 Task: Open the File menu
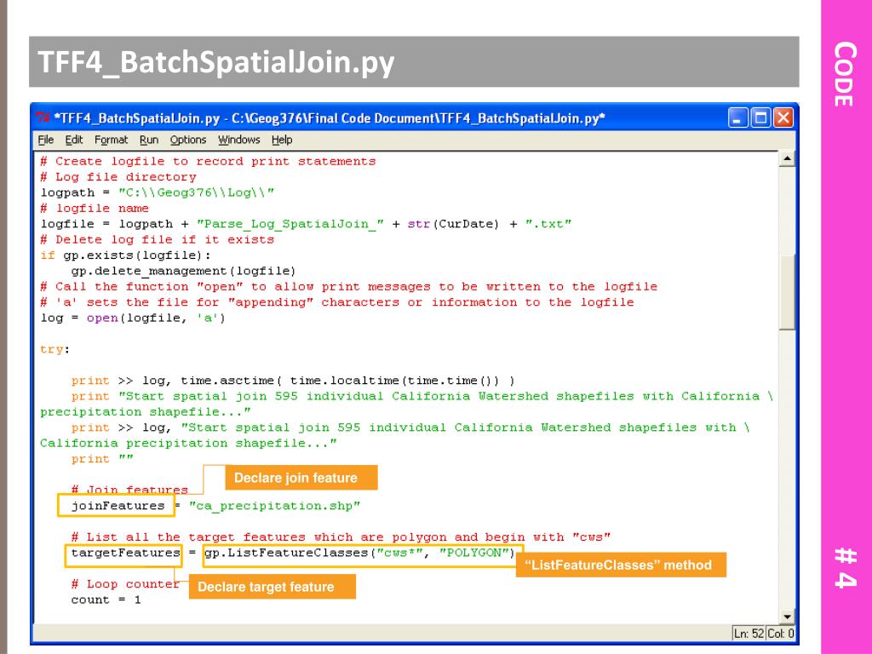pyautogui.click(x=46, y=141)
